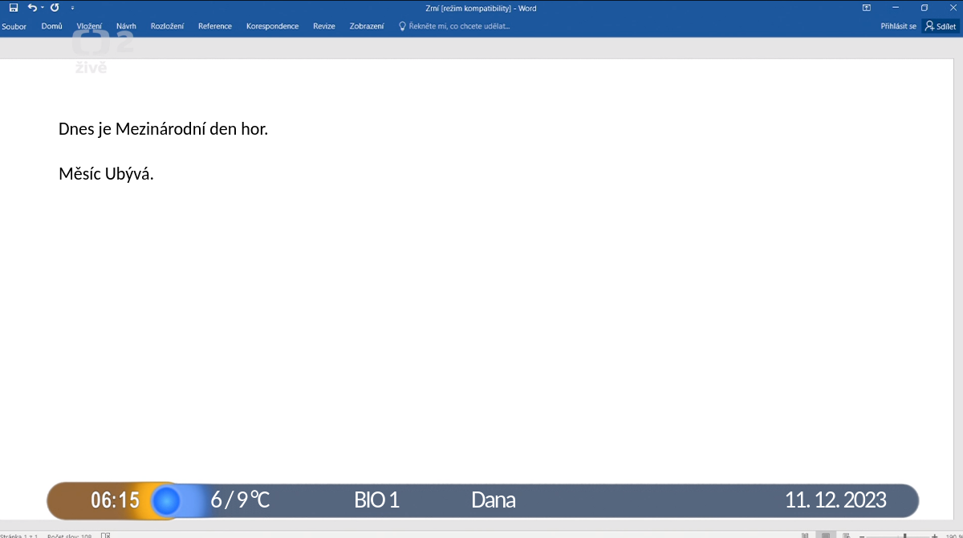The width and height of the screenshot is (963, 538).
Task: Restore down the Word window
Action: [x=924, y=7]
